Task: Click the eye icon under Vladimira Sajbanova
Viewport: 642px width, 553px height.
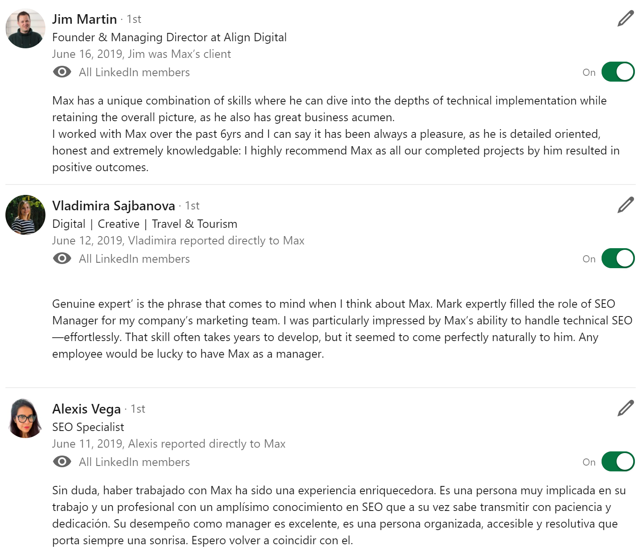Action: pos(62,259)
